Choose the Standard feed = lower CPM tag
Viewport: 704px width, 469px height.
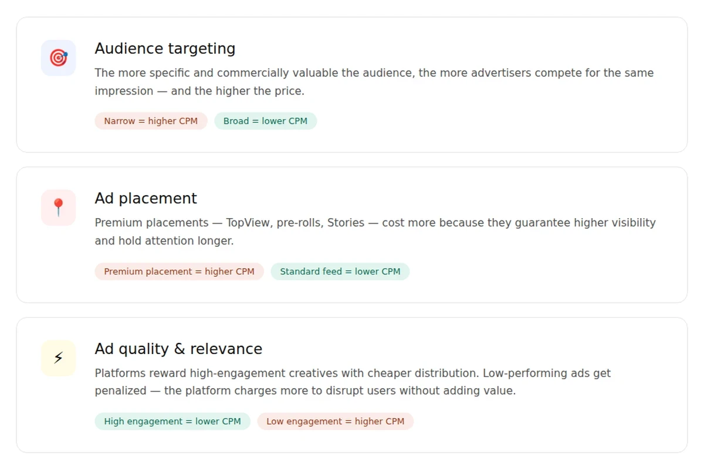340,271
